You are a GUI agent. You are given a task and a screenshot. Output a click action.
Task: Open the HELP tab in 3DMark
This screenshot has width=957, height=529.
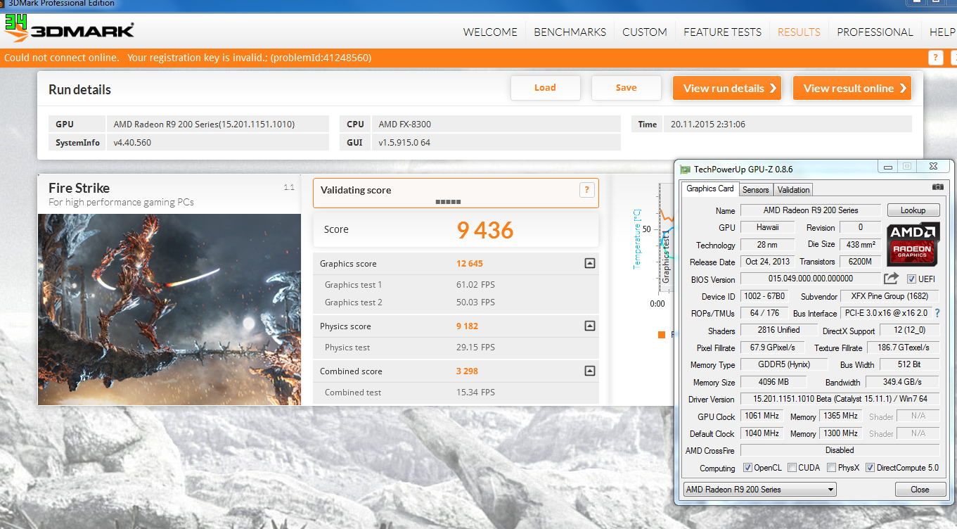[942, 32]
